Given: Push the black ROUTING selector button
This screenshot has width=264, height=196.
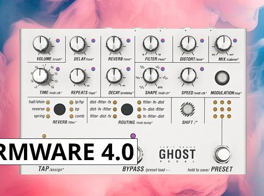Looking at the screenshot, I should pyautogui.click(x=127, y=109).
